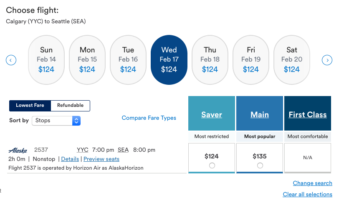The image size is (339, 200).
Task: Switch to Refundable fare toggle
Action: [70, 106]
